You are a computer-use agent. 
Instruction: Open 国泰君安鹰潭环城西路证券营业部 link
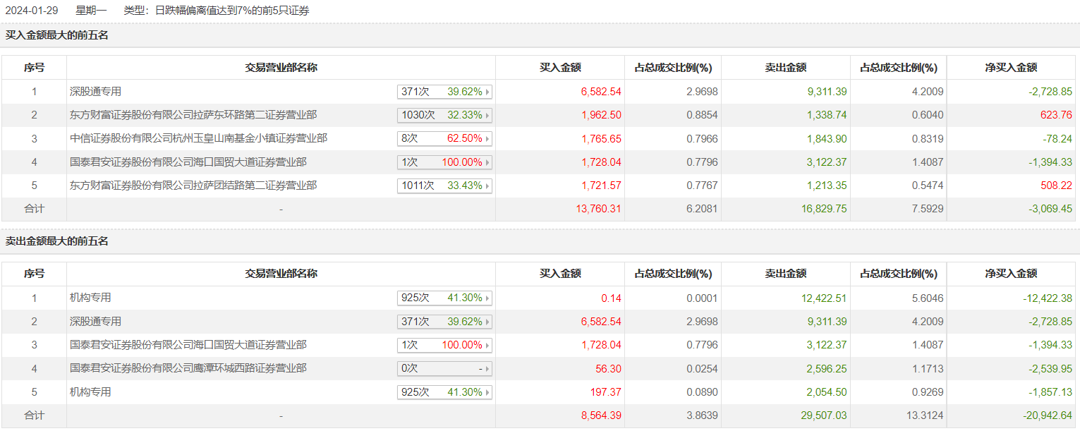(x=188, y=368)
